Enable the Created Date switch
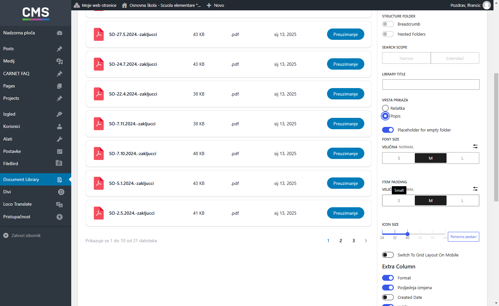This screenshot has height=306, width=499. coord(388,297)
